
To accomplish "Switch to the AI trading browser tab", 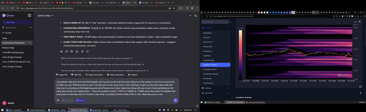I will [x=96, y=3].
